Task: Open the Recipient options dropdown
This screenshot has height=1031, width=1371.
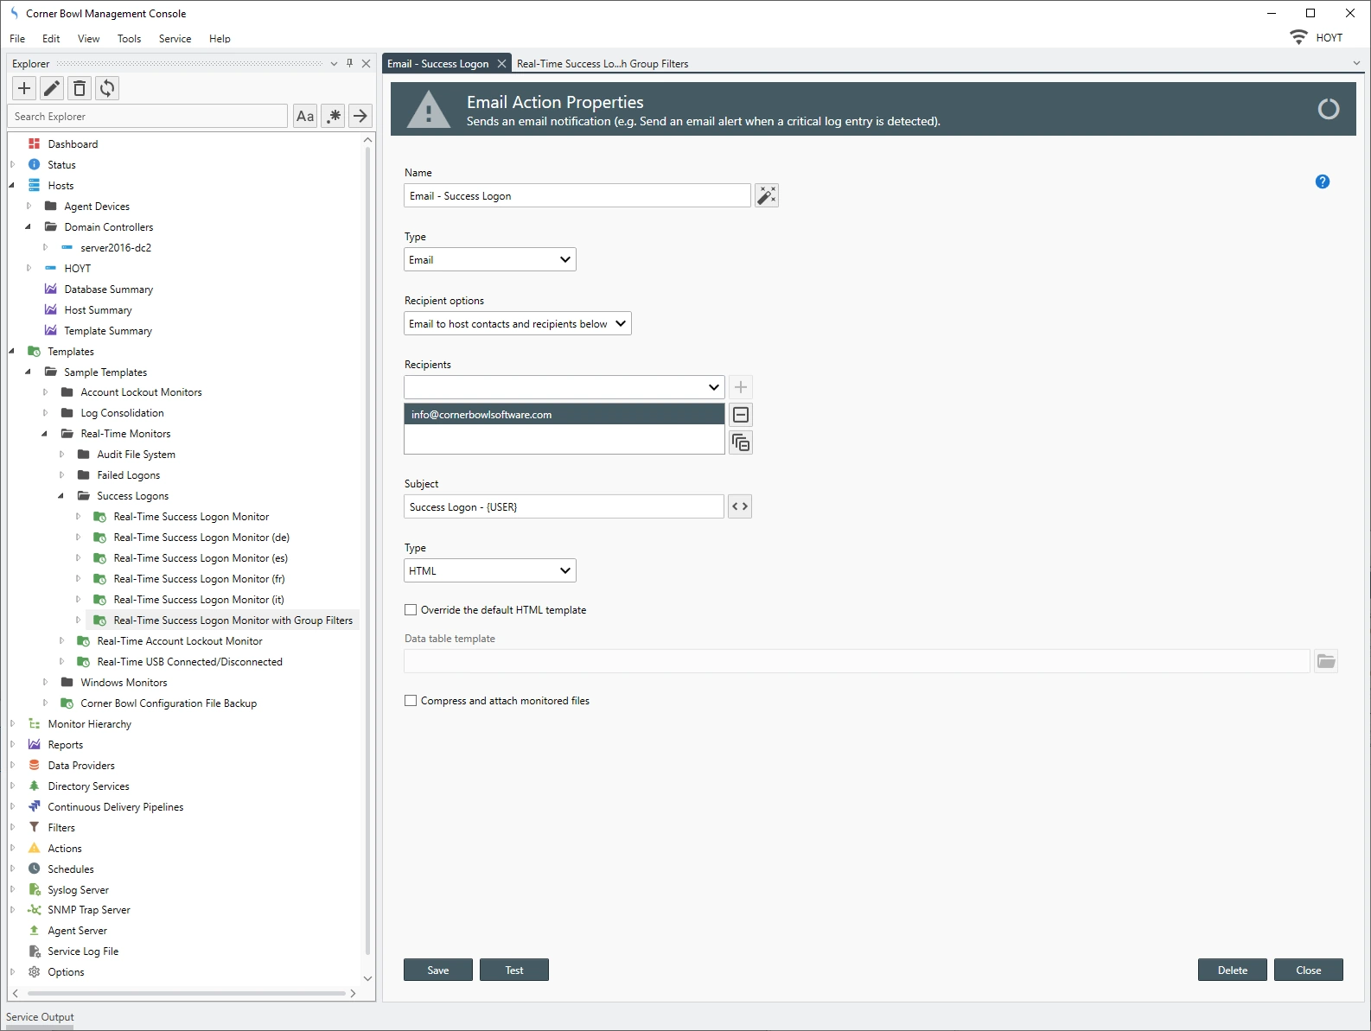Action: [x=517, y=324]
